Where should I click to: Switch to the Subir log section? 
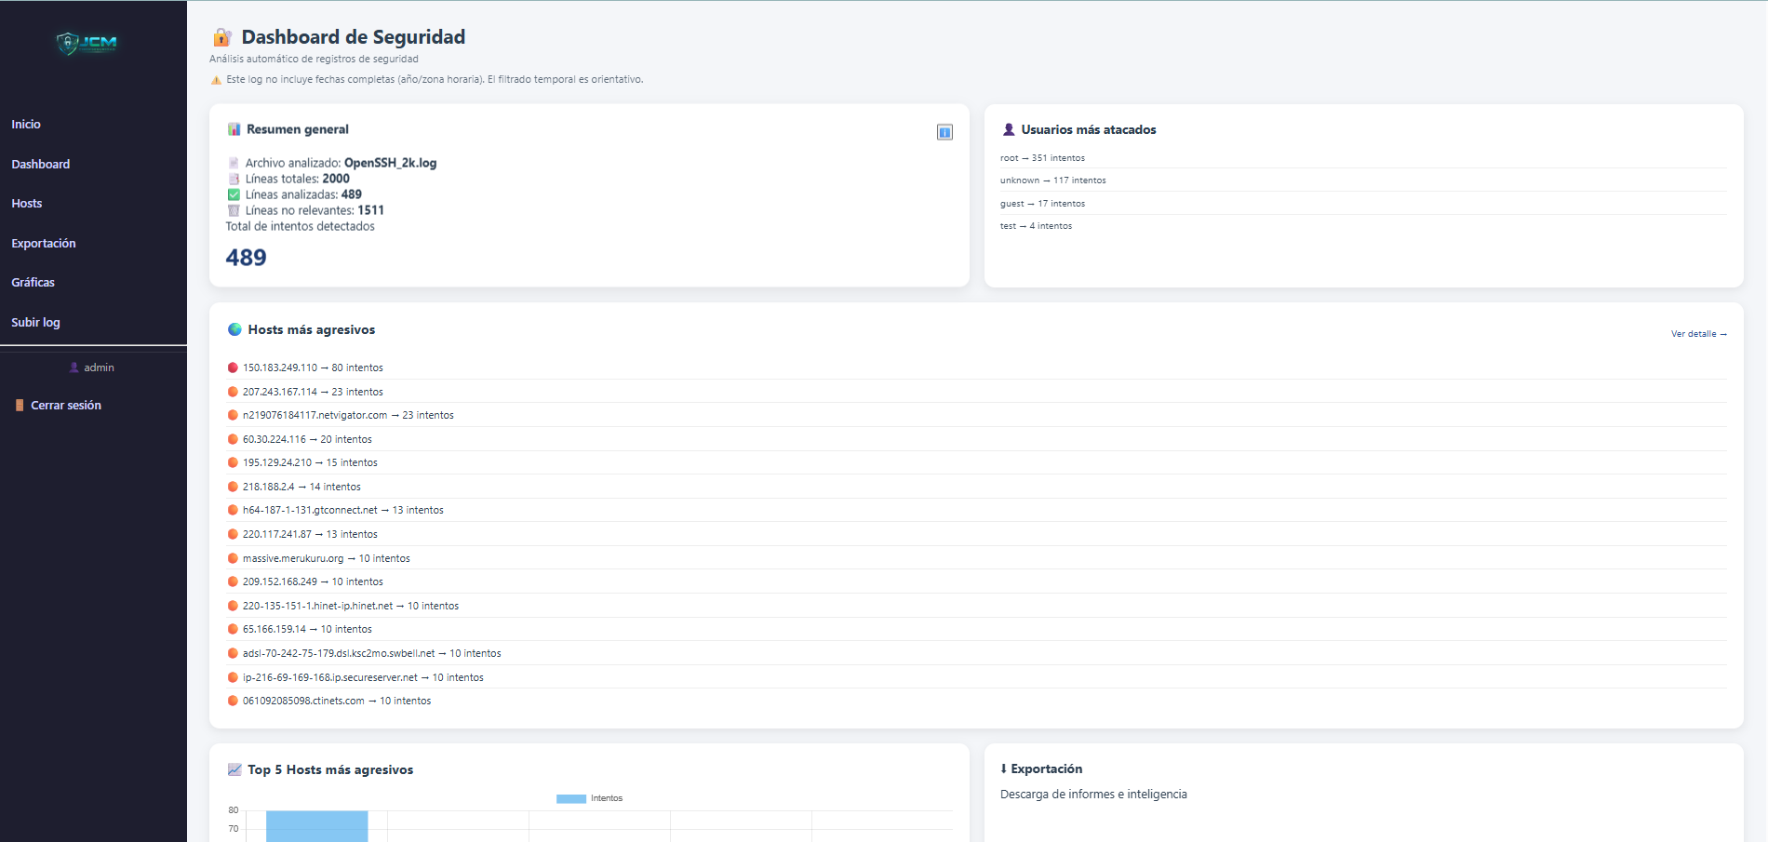pyautogui.click(x=35, y=322)
